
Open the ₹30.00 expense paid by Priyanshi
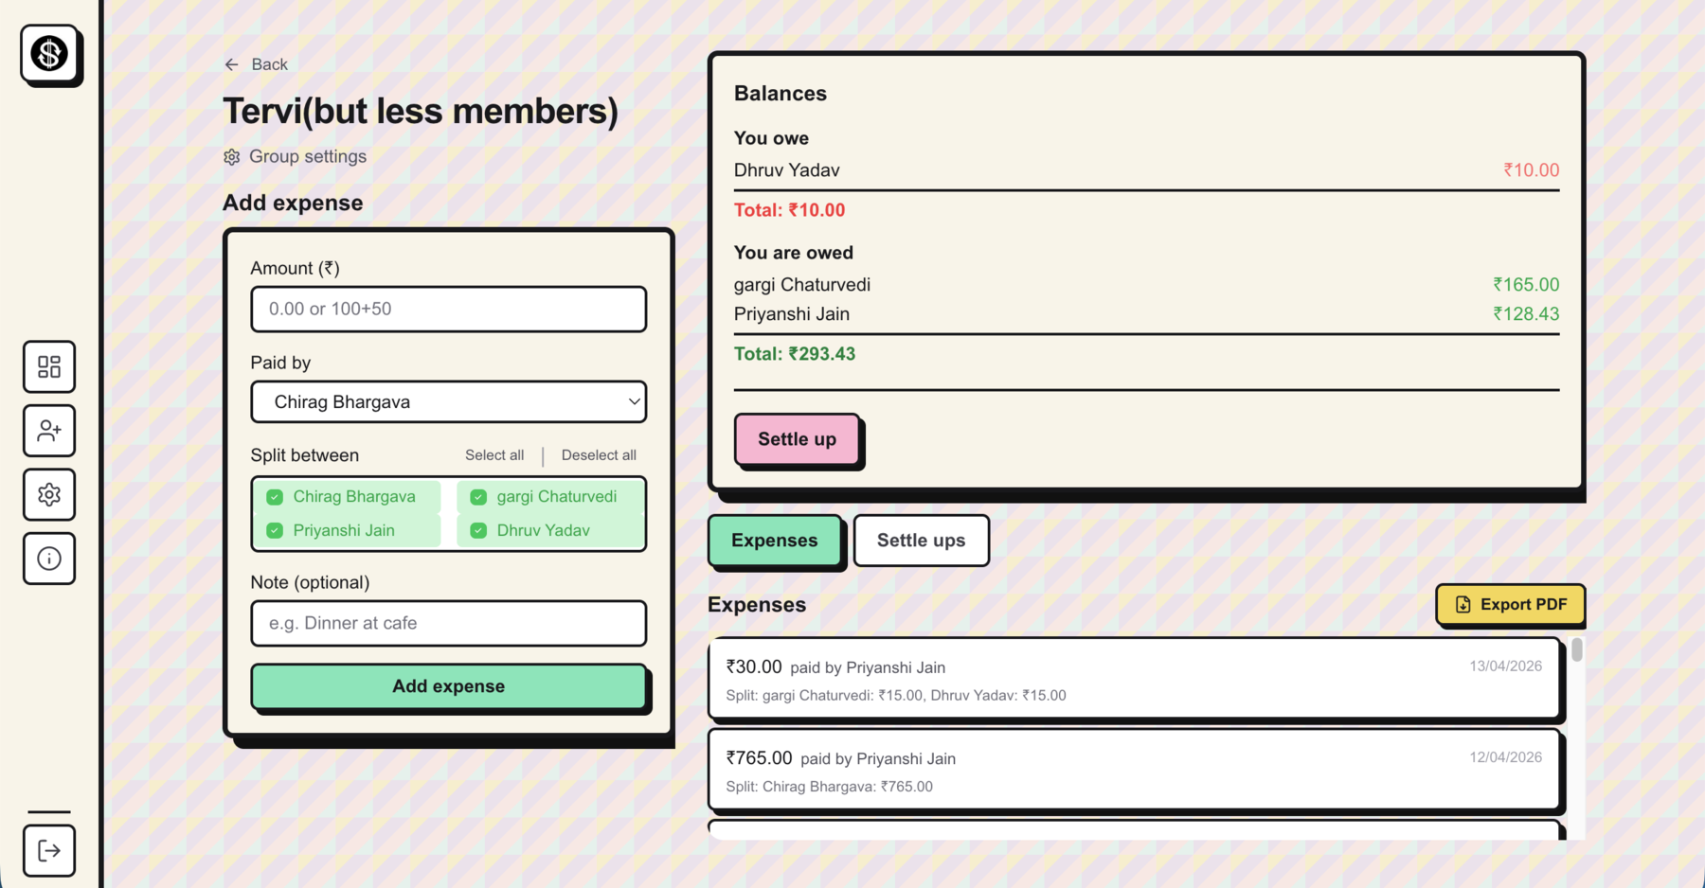[x=1134, y=679]
